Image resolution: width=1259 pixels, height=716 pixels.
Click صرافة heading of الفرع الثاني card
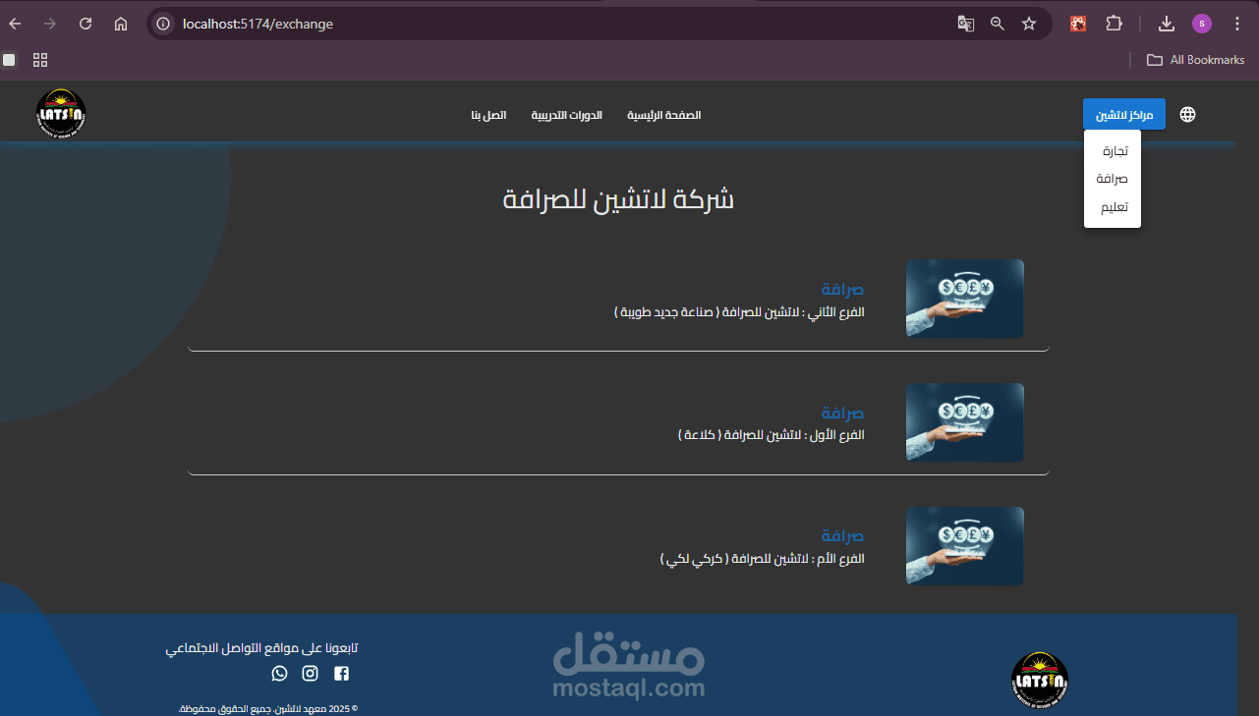(842, 290)
